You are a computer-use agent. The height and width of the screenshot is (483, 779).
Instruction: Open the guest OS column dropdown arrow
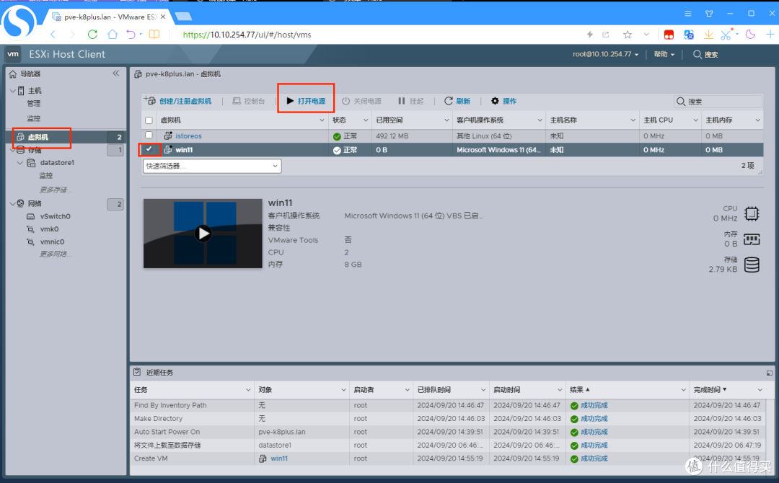point(540,120)
